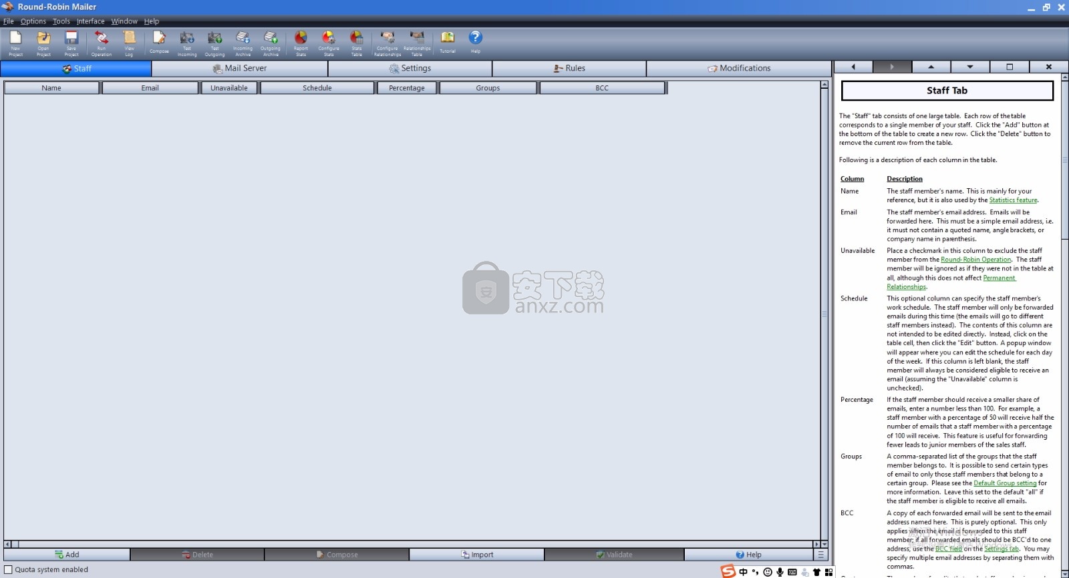Click the IME skin shirt icon

tap(816, 572)
